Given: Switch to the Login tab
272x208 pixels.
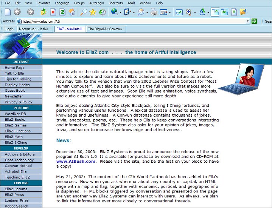Looking at the screenshot, I should coord(9,29).
